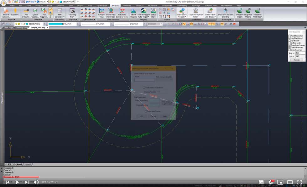The image size is (307, 187).
Task: Open the ShapeFile Import tool
Action: coord(240,13)
